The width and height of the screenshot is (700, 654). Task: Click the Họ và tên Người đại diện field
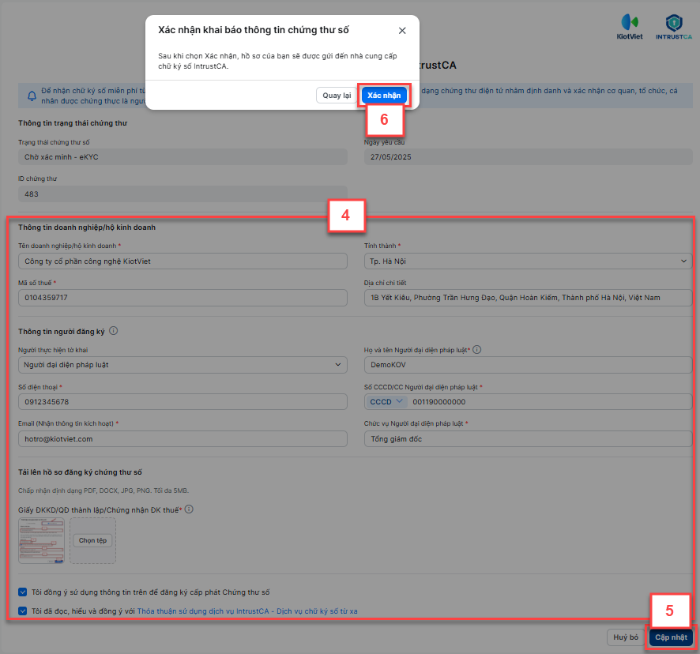click(x=528, y=365)
